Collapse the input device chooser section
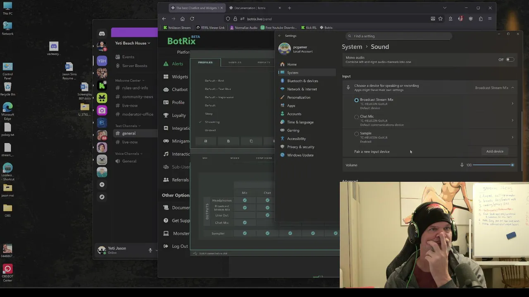 [512, 87]
